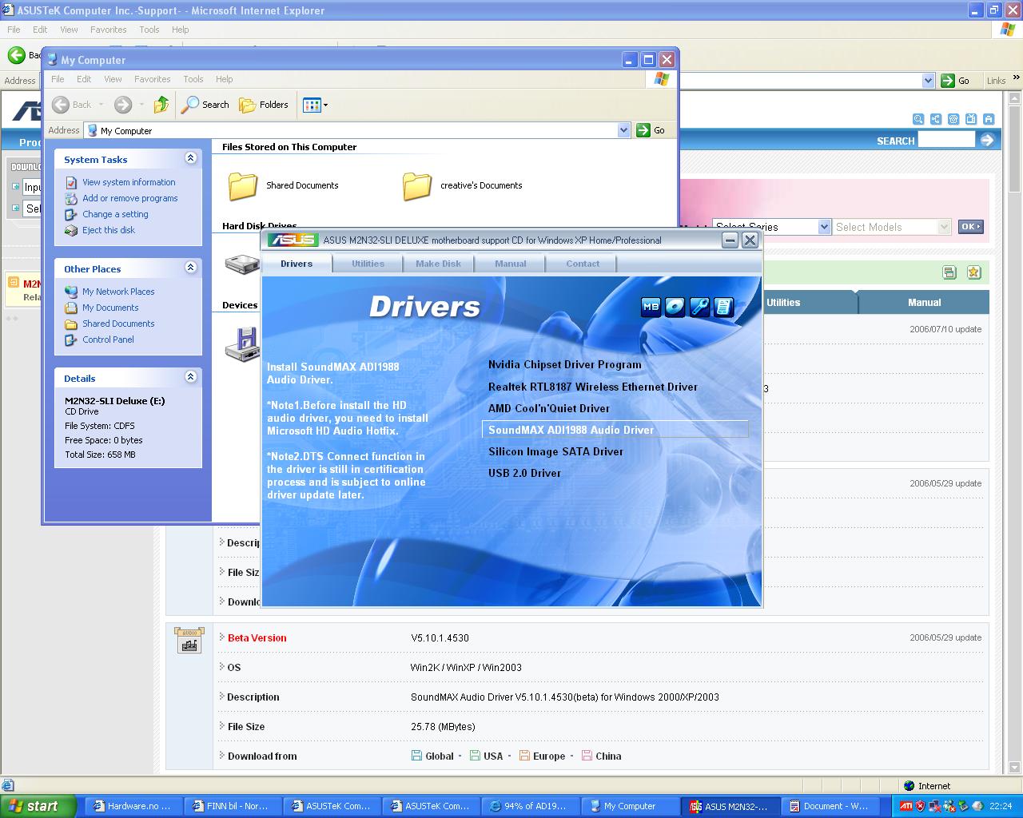The height and width of the screenshot is (818, 1023).
Task: Collapse the Other Places panel
Action: tap(190, 268)
